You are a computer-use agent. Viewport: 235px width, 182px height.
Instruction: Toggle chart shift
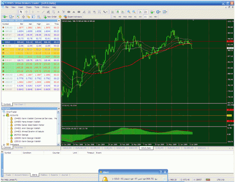coord(146,12)
